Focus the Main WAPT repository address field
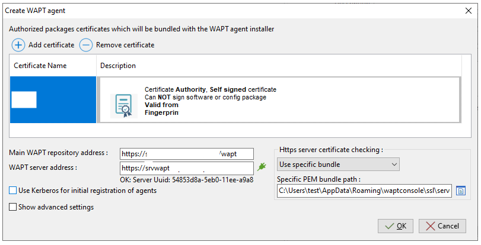This screenshot has height=245, width=481. pyautogui.click(x=186, y=154)
